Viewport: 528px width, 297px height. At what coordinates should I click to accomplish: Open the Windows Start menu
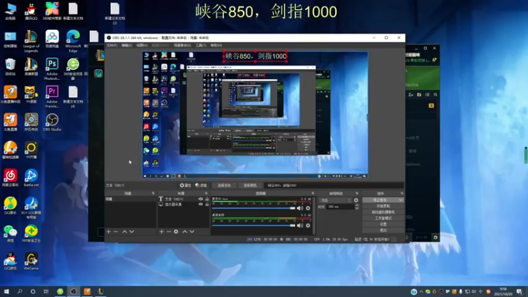[7, 292]
